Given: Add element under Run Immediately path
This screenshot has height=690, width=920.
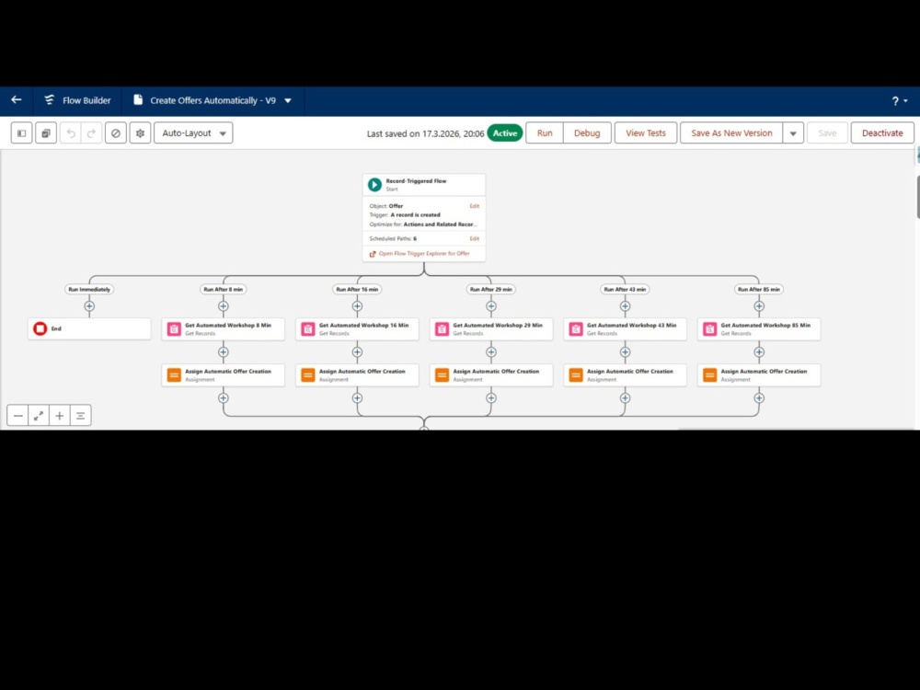Looking at the screenshot, I should (89, 306).
